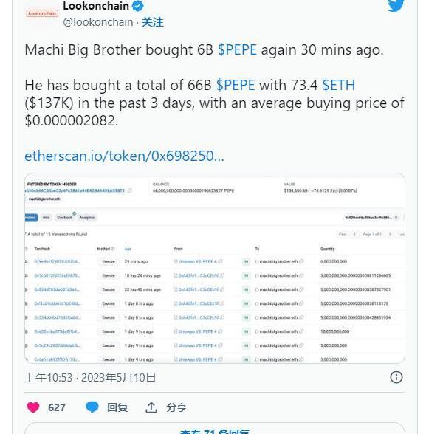Click the Twitter bird logo
426x434 pixels.
(x=396, y=6)
